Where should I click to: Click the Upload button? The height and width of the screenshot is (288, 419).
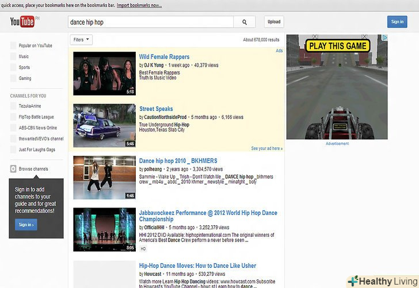coord(274,22)
